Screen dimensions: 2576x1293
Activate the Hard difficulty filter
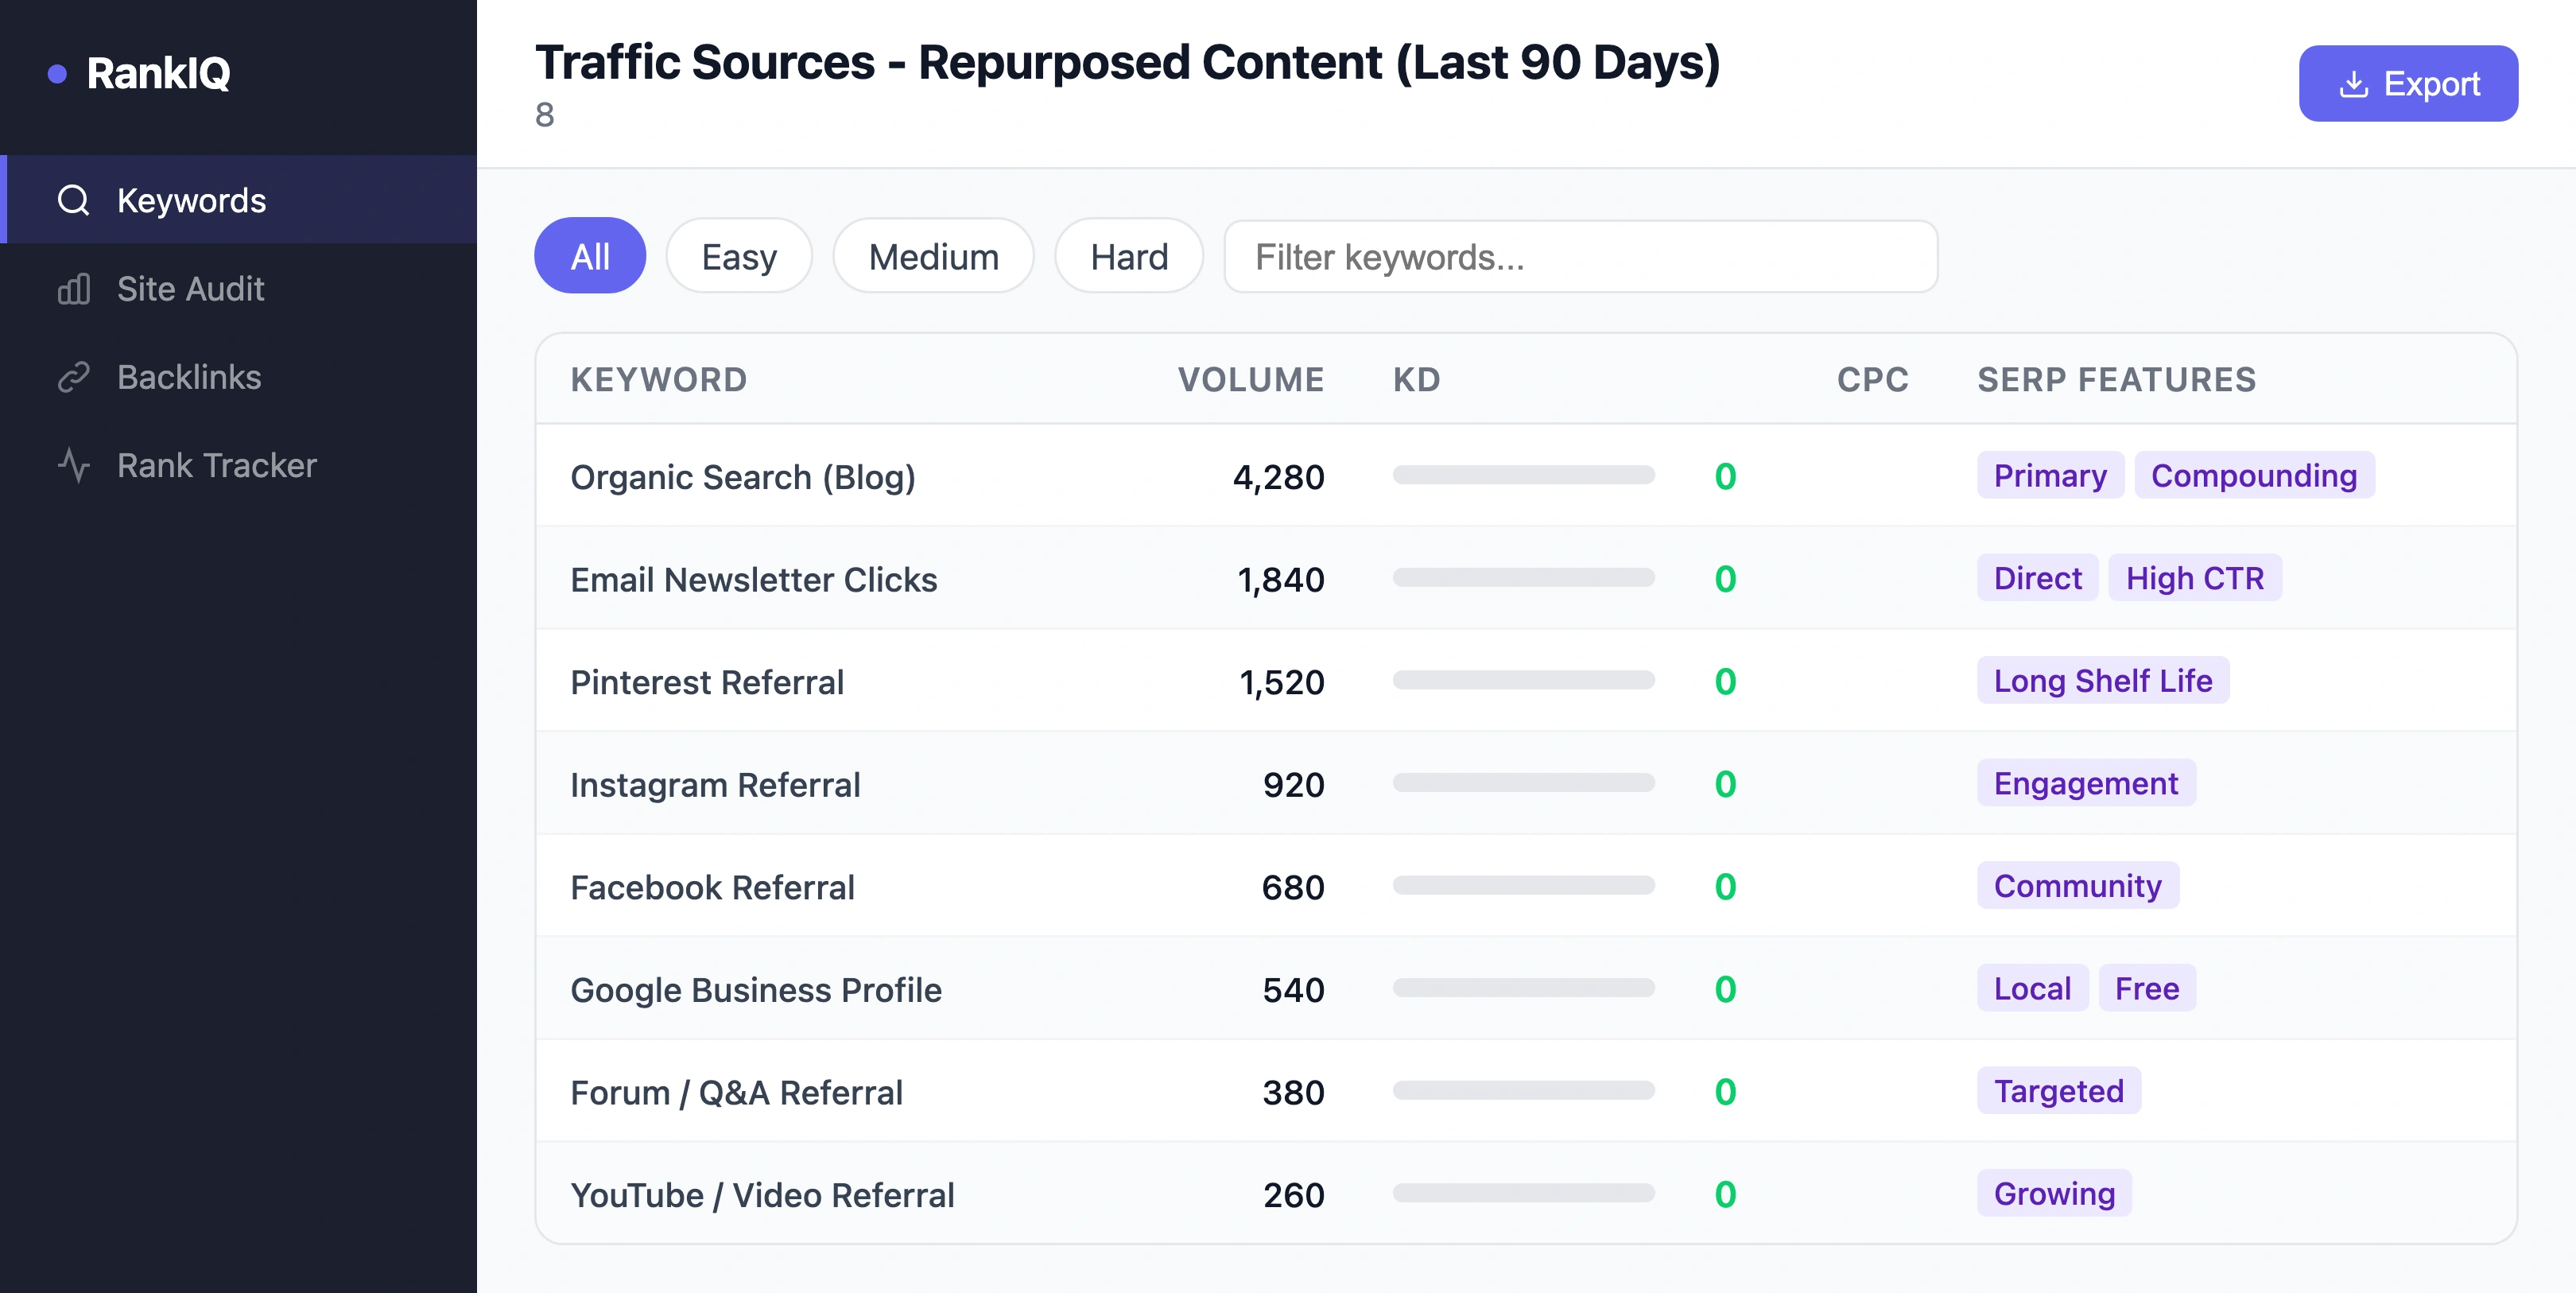[x=1128, y=256]
